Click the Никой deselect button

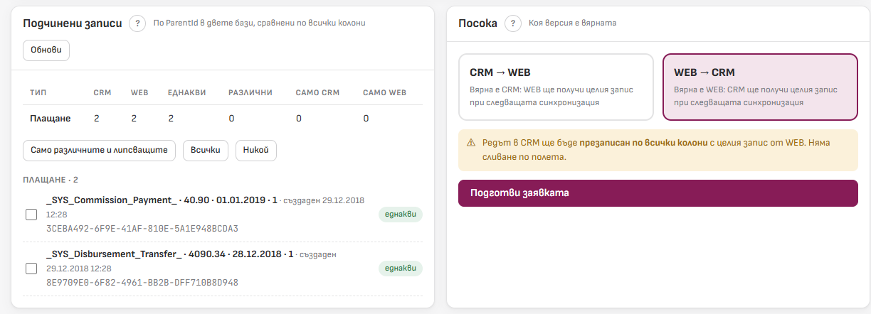click(256, 151)
